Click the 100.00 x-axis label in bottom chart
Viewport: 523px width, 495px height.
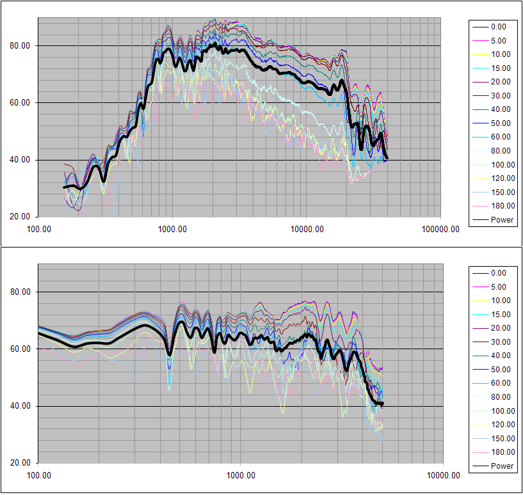[x=38, y=476]
